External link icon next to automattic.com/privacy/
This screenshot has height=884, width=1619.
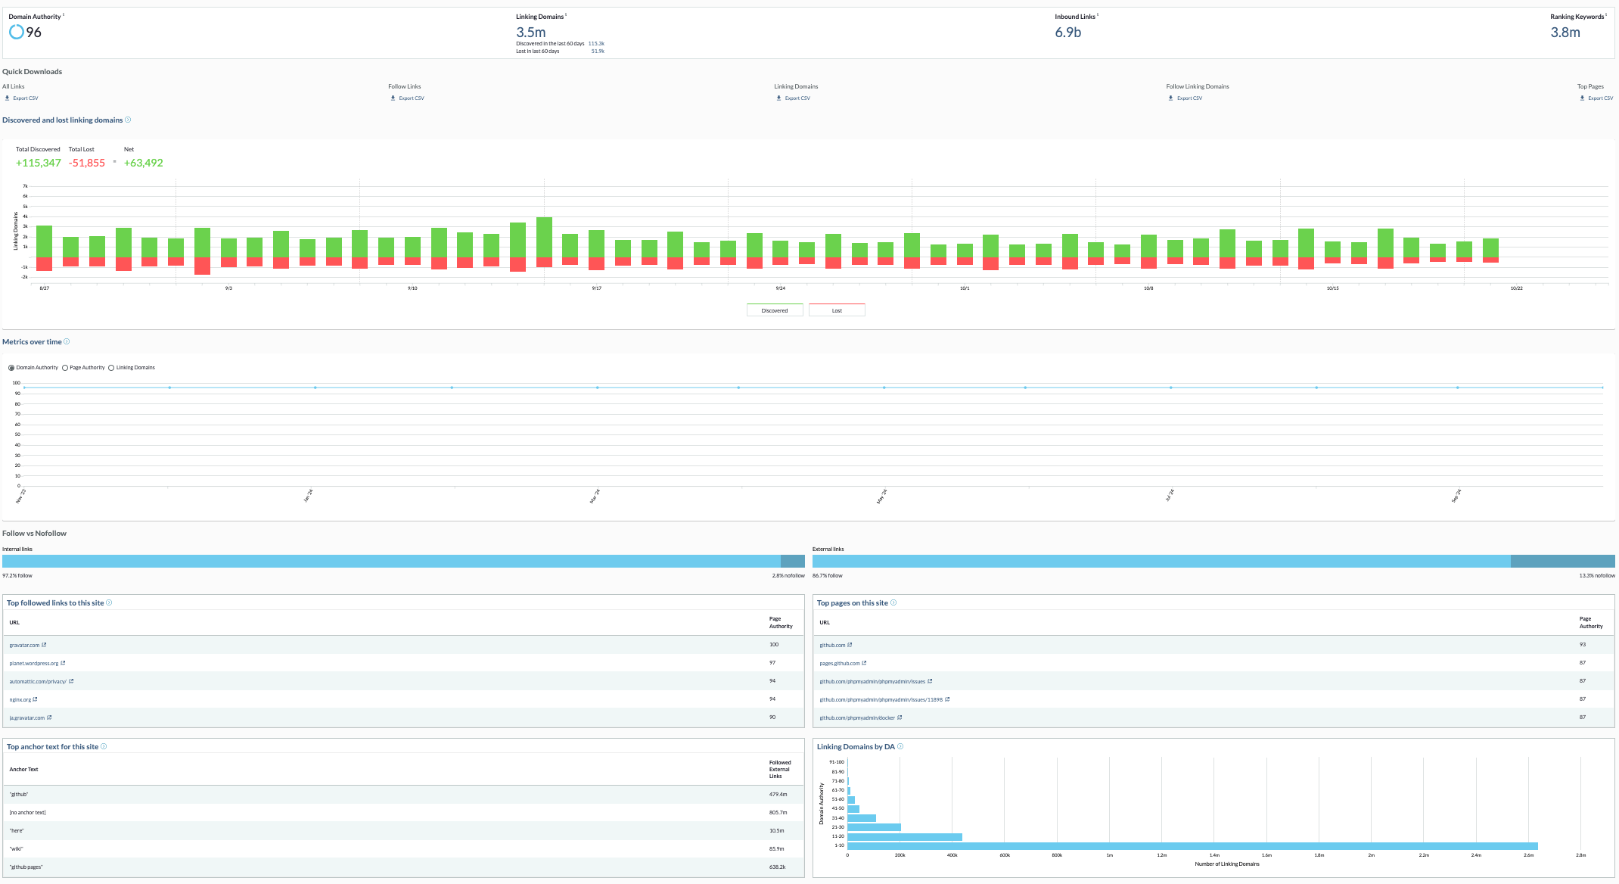71,681
